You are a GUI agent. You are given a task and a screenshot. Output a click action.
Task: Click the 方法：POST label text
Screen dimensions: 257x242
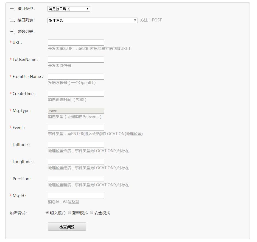click(151, 20)
